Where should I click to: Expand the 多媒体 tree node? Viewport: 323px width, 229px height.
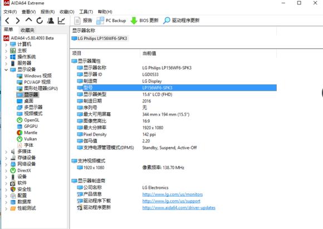(6, 152)
